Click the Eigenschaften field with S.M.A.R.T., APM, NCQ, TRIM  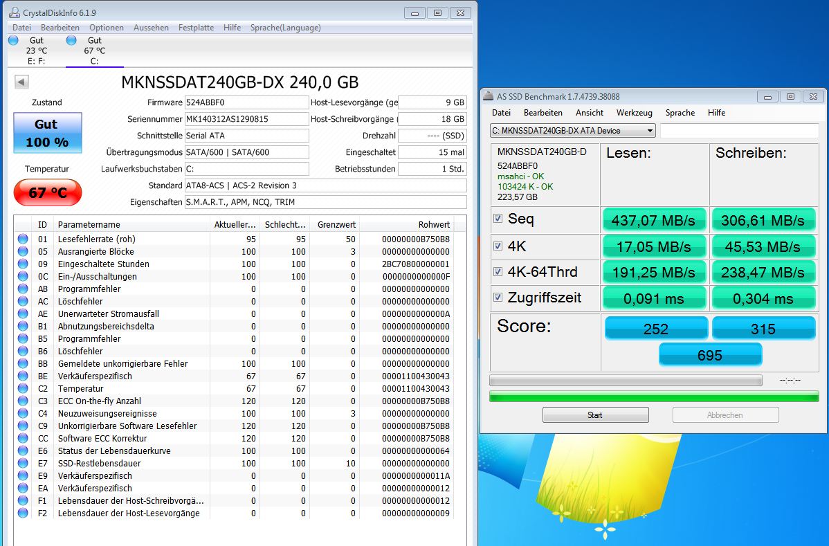[326, 202]
